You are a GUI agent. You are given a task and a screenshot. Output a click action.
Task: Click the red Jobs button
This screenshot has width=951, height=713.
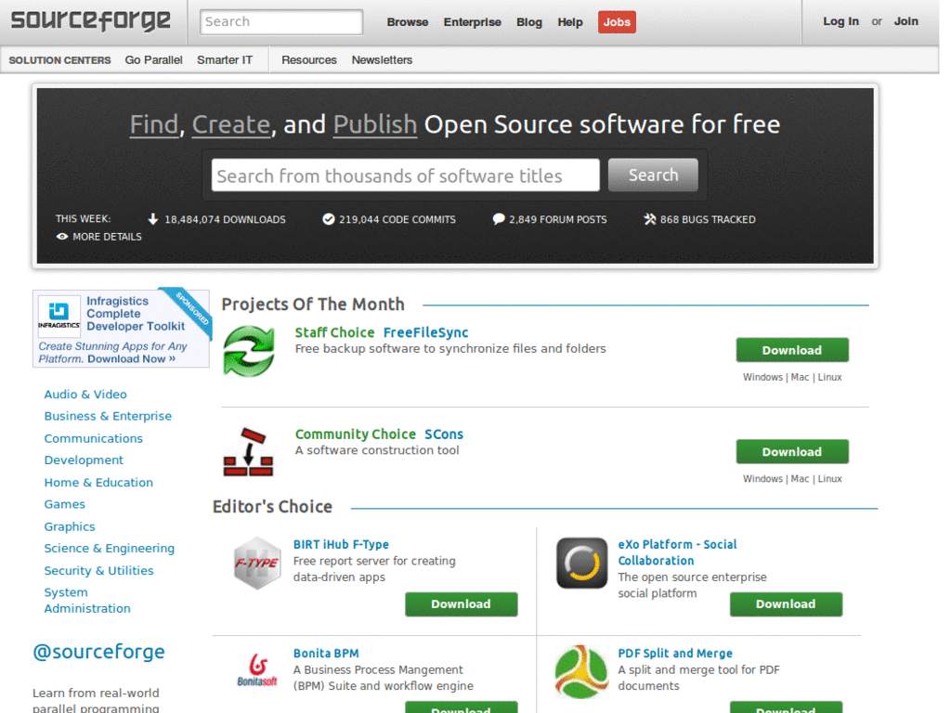pyautogui.click(x=617, y=22)
